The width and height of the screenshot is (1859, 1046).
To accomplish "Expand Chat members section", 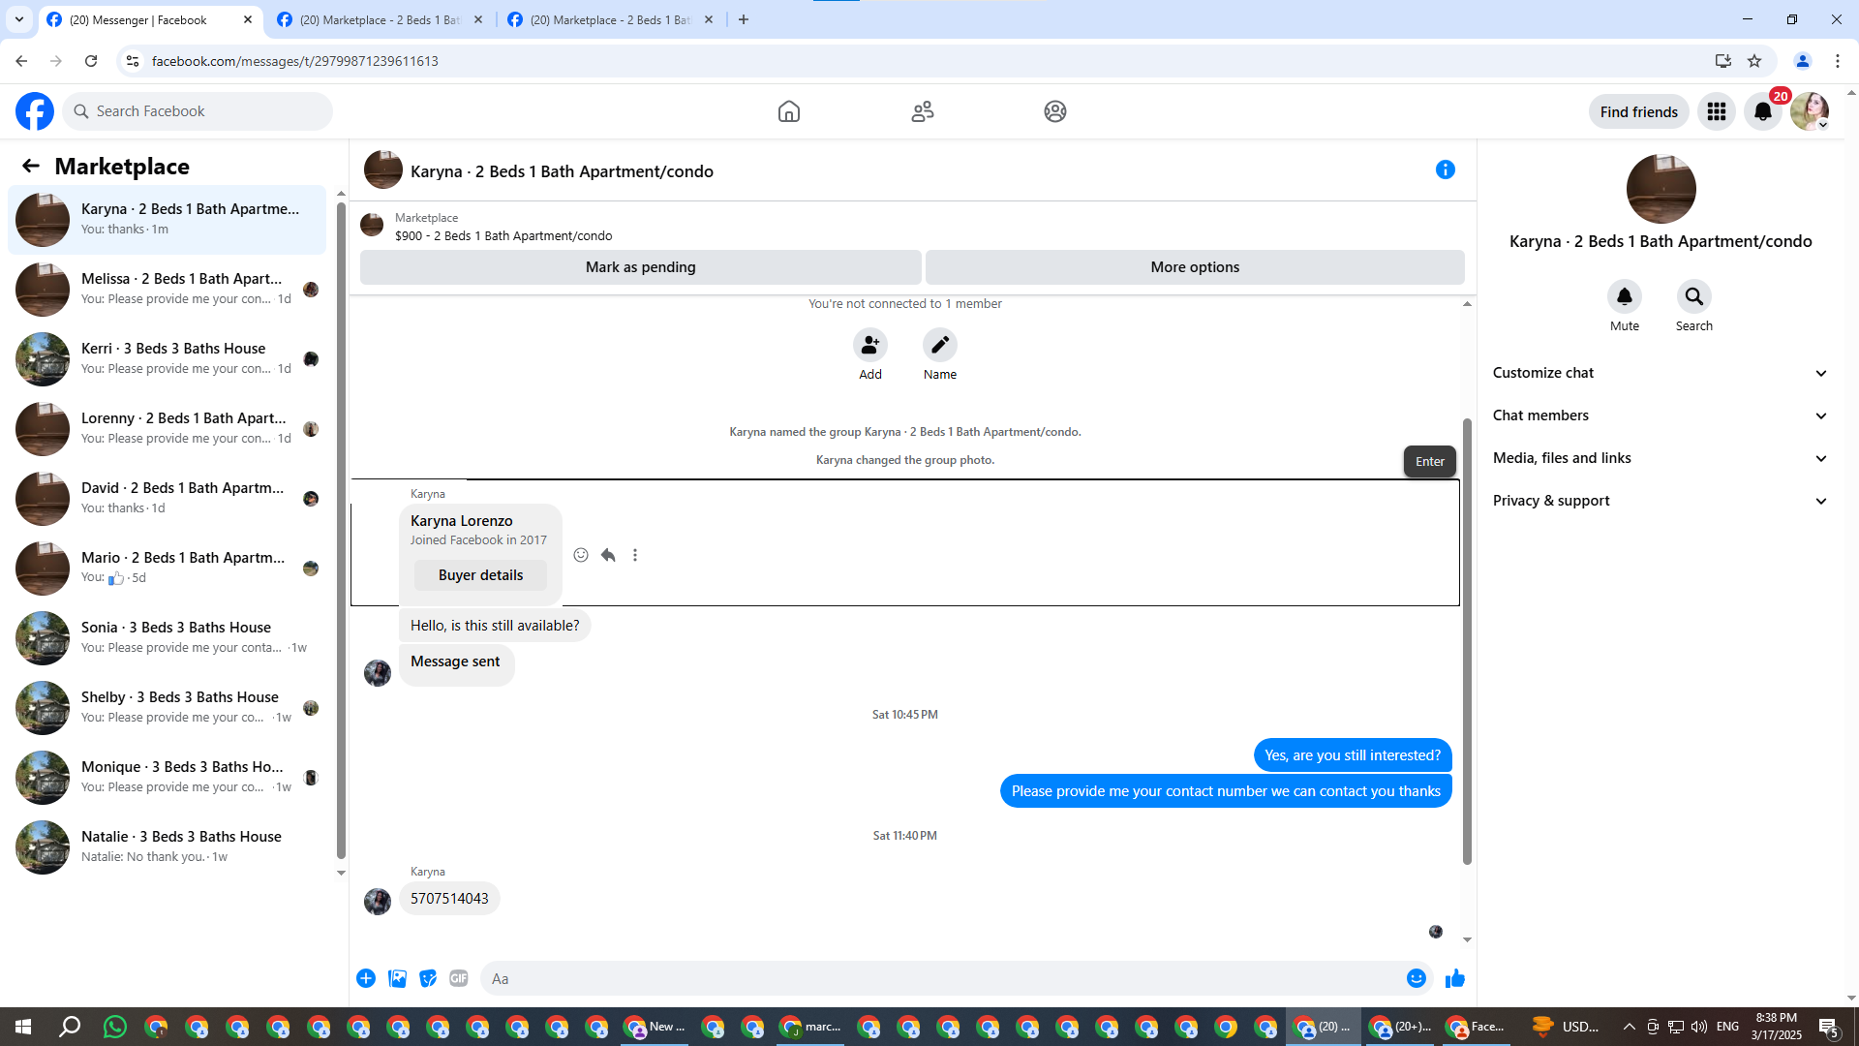I will tap(1661, 415).
